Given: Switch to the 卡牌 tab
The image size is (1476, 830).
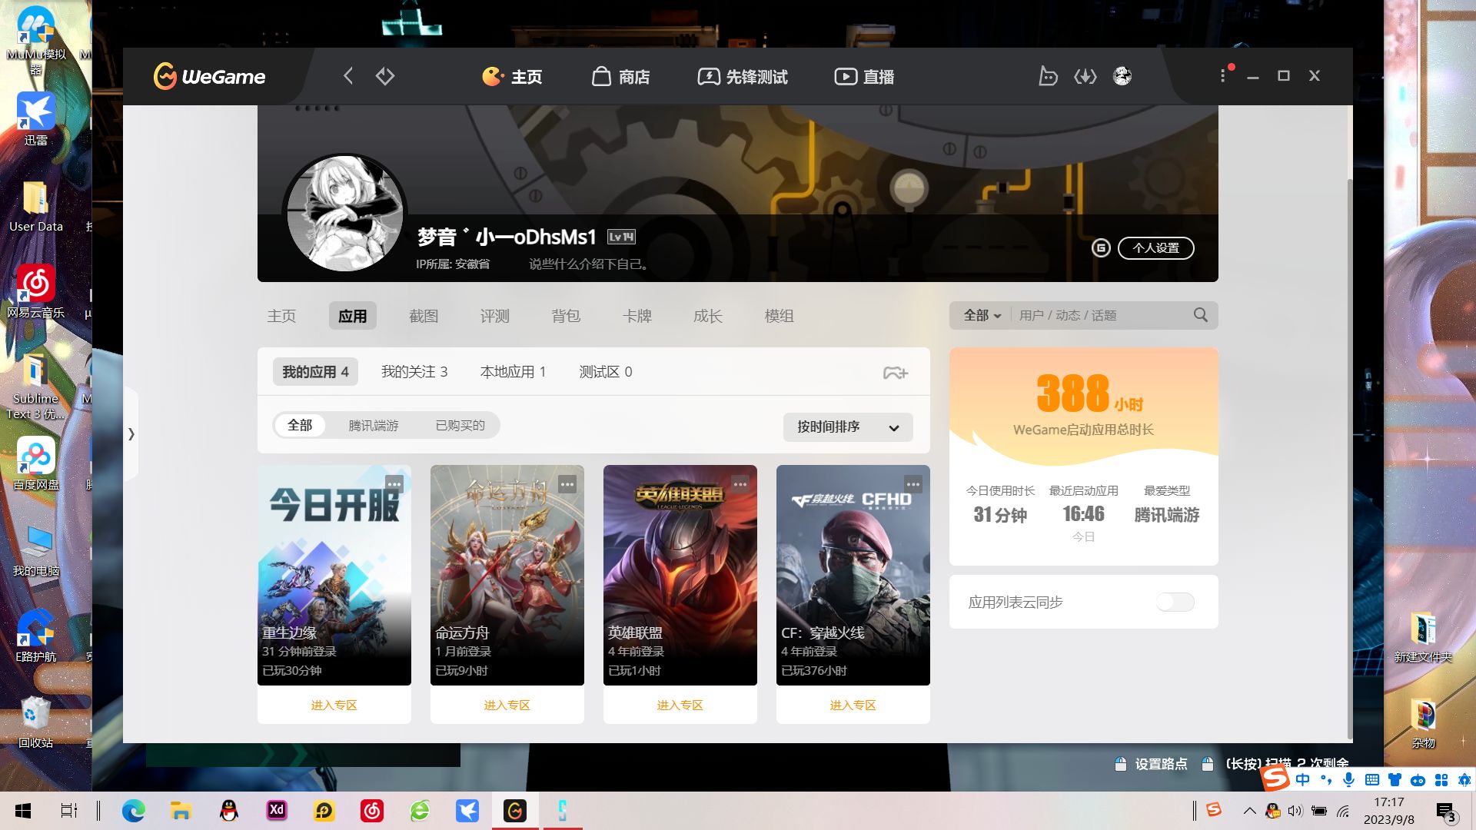Looking at the screenshot, I should tap(637, 316).
